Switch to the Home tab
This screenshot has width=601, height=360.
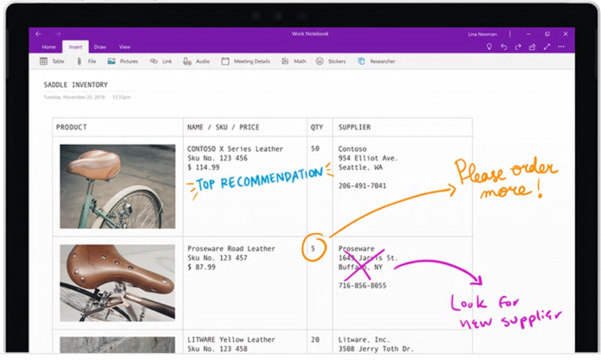[49, 47]
